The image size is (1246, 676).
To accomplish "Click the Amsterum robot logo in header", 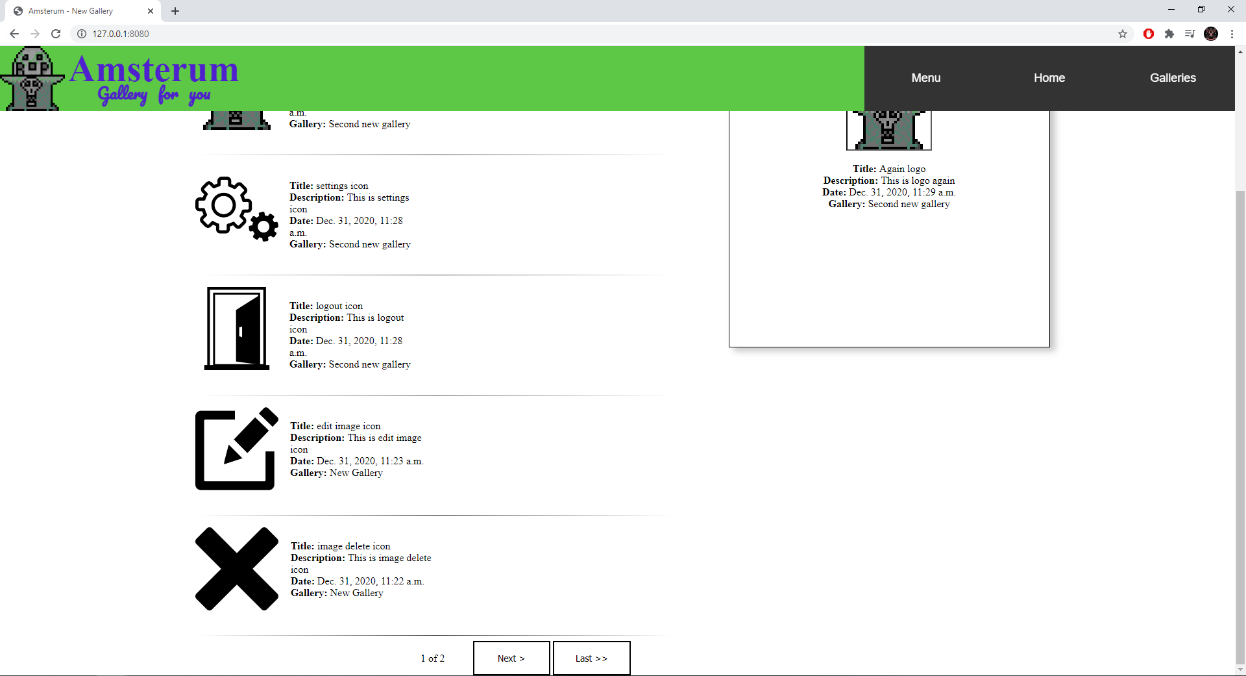I will click(32, 79).
